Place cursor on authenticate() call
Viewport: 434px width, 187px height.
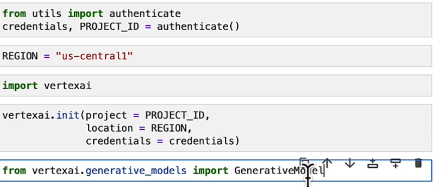(x=198, y=26)
